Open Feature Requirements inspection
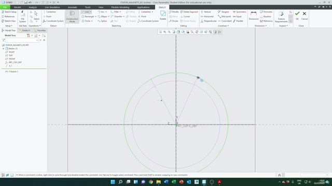 [x=281, y=17]
